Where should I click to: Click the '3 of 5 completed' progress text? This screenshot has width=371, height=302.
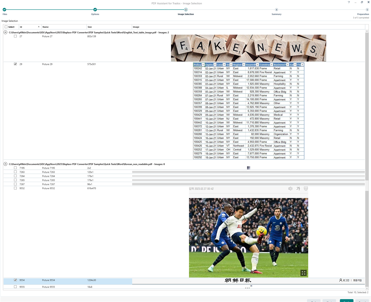[x=361, y=18]
